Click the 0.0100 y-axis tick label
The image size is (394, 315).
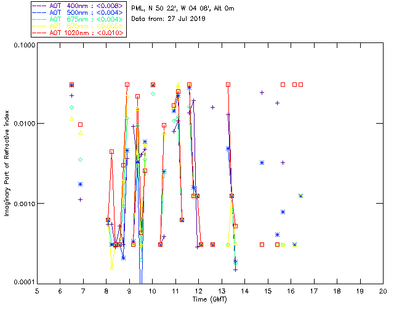click(x=25, y=124)
